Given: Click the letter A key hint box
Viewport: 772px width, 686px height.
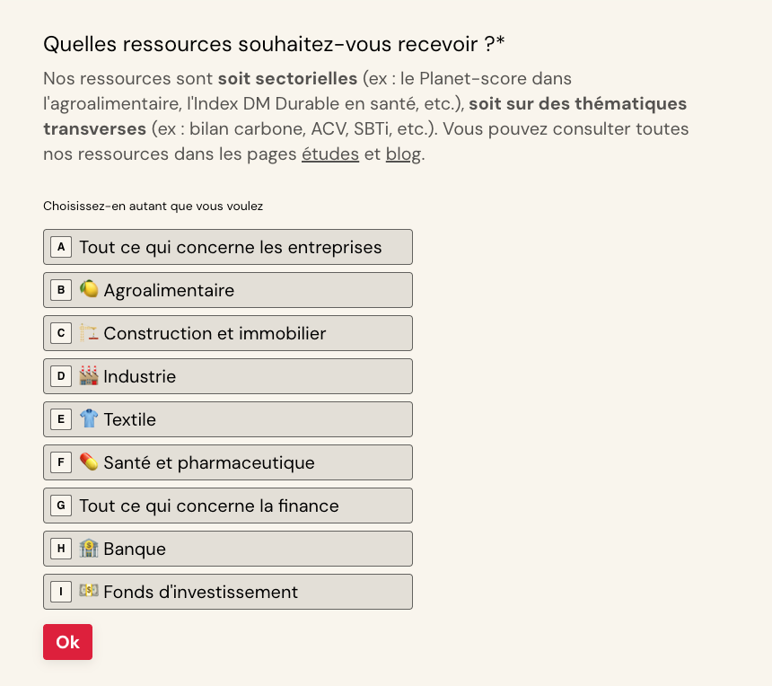Looking at the screenshot, I should [61, 247].
